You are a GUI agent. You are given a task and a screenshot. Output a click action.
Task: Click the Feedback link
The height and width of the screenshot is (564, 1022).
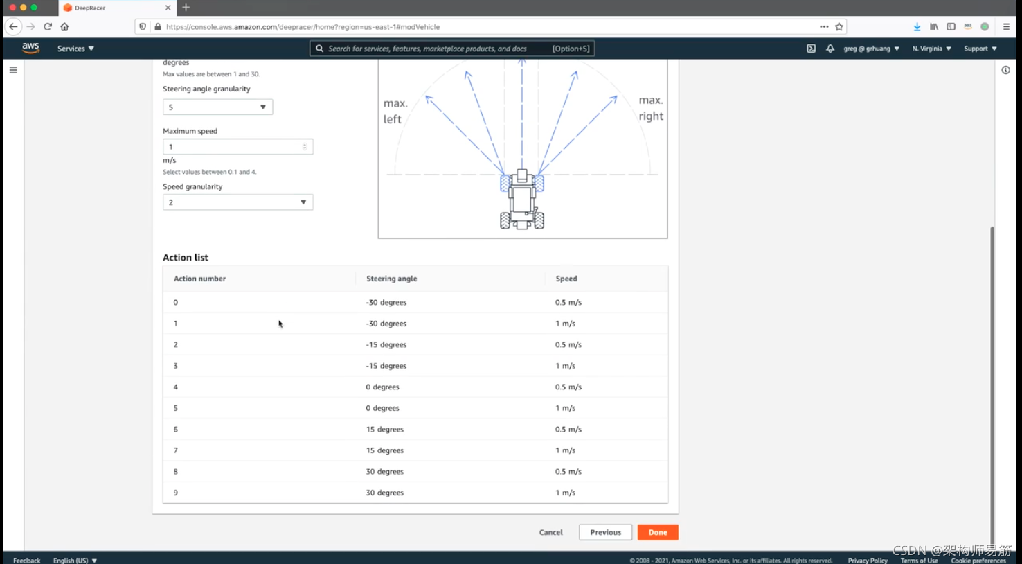(x=26, y=560)
